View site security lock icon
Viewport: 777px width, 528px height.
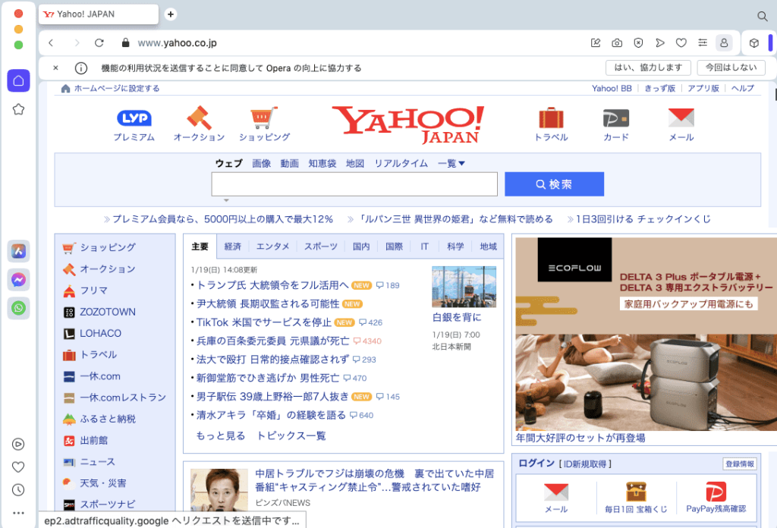125,43
